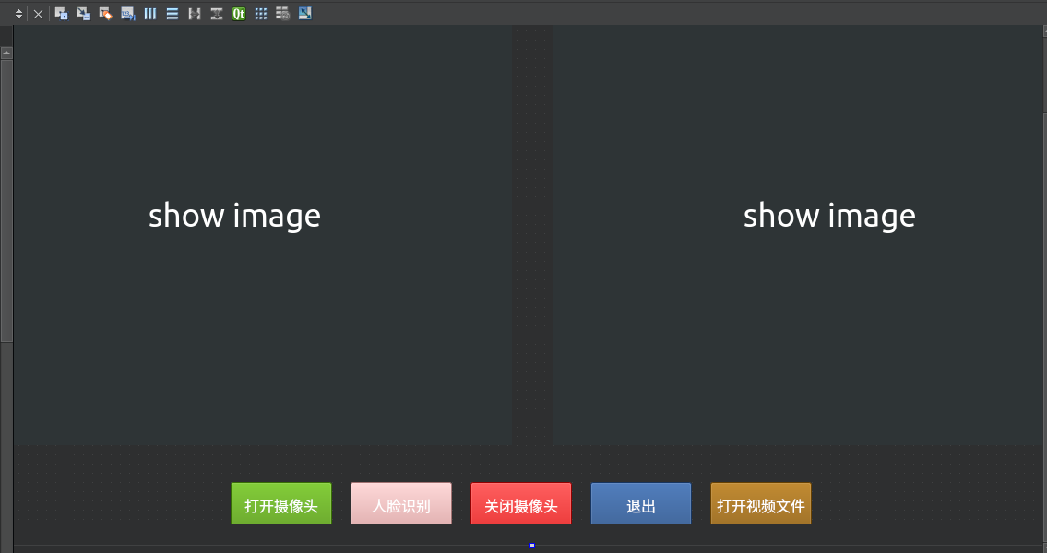Click the blue 退出 button
The image size is (1047, 553).
(x=640, y=503)
